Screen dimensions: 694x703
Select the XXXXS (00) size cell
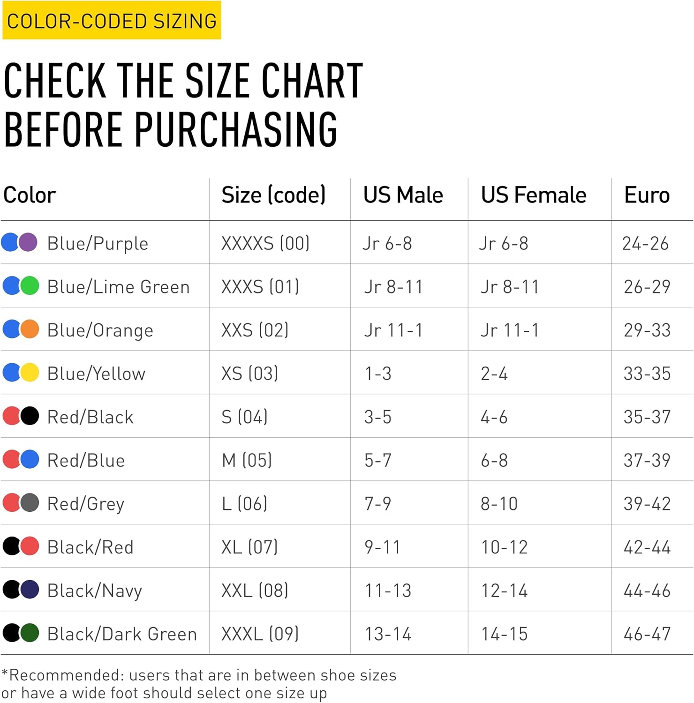(x=265, y=243)
